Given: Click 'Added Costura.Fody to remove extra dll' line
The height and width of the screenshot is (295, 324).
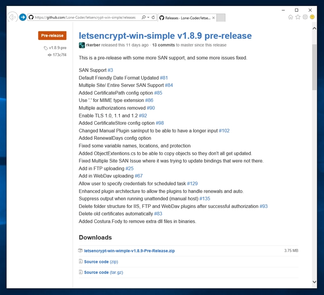Looking at the screenshot, I should click(x=137, y=221).
